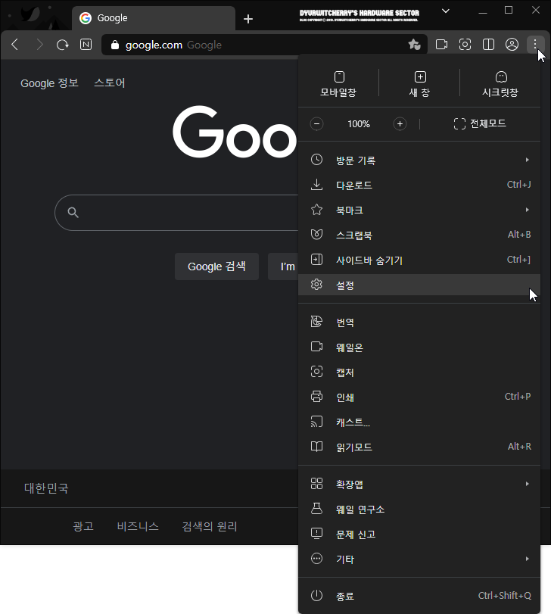Choose 인쇄 print menu item
This screenshot has height=614, width=551.
pos(419,397)
